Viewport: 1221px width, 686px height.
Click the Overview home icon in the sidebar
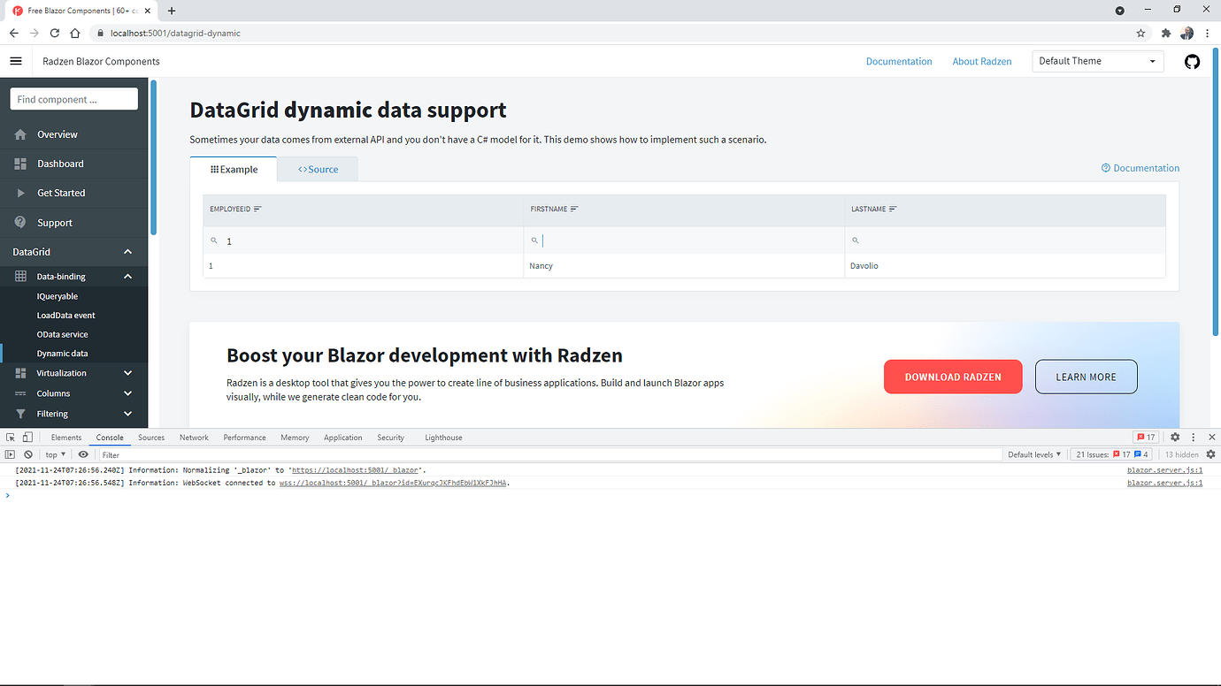(20, 133)
